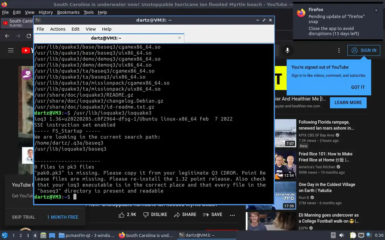Screen dimensions: 385x240
Task: Open the terminal Actions menu
Action: [58, 29]
